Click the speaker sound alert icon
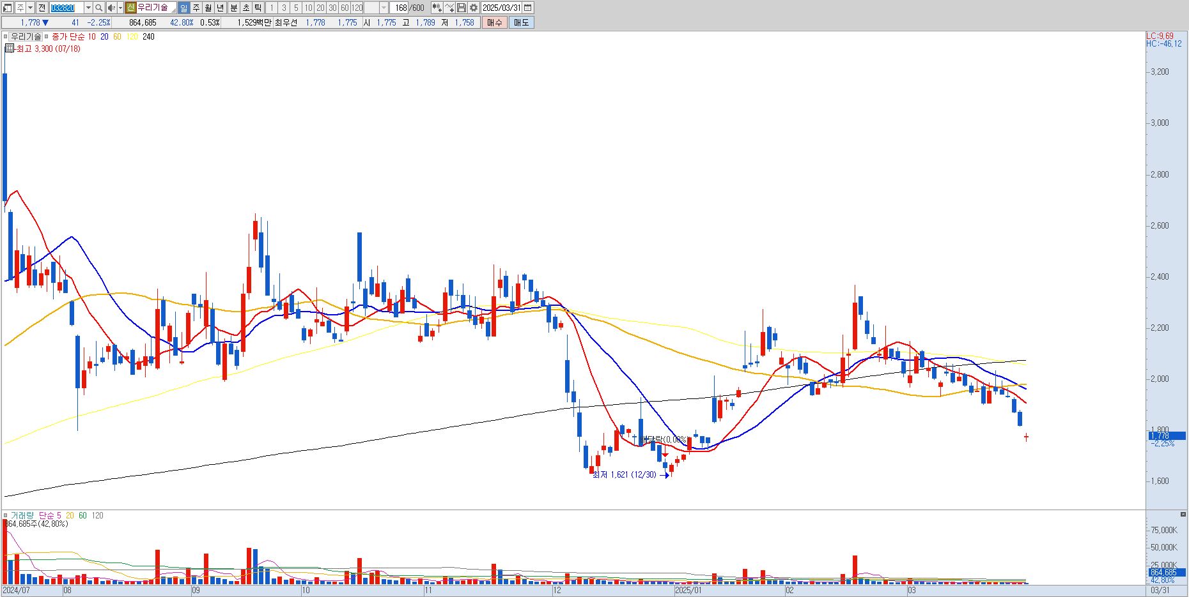 pyautogui.click(x=111, y=8)
